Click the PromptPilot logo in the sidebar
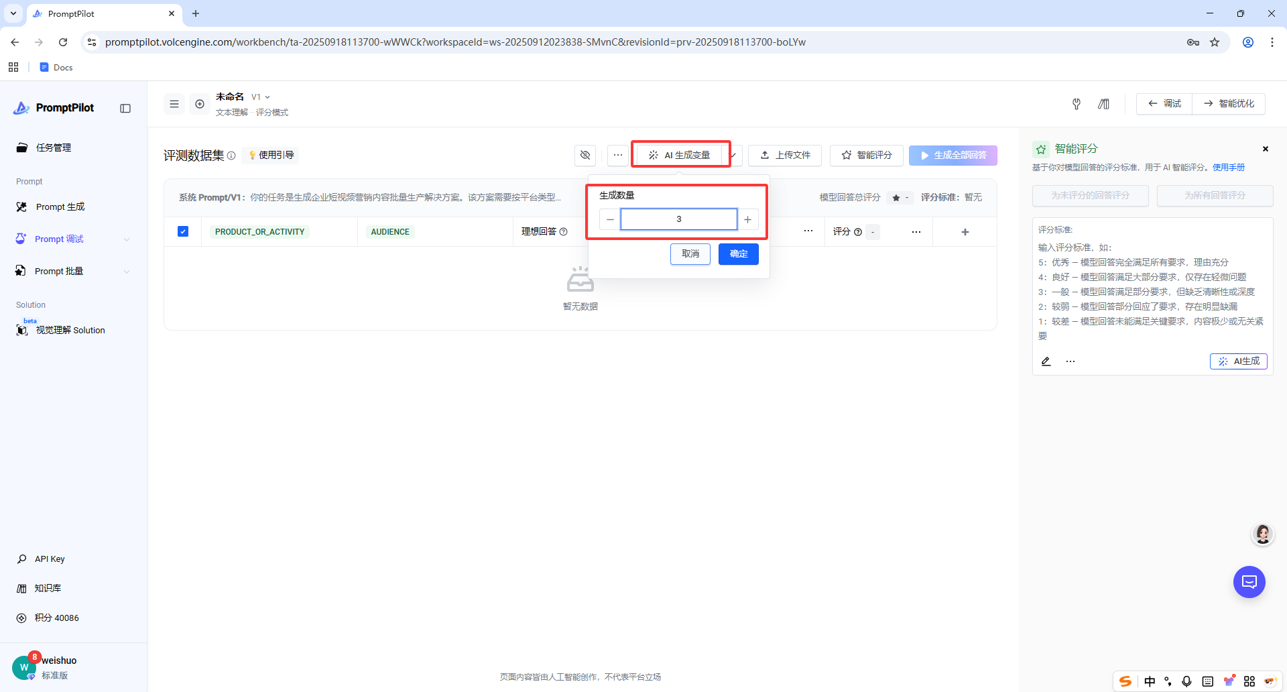Viewport: 1287px width, 692px height. coord(54,108)
